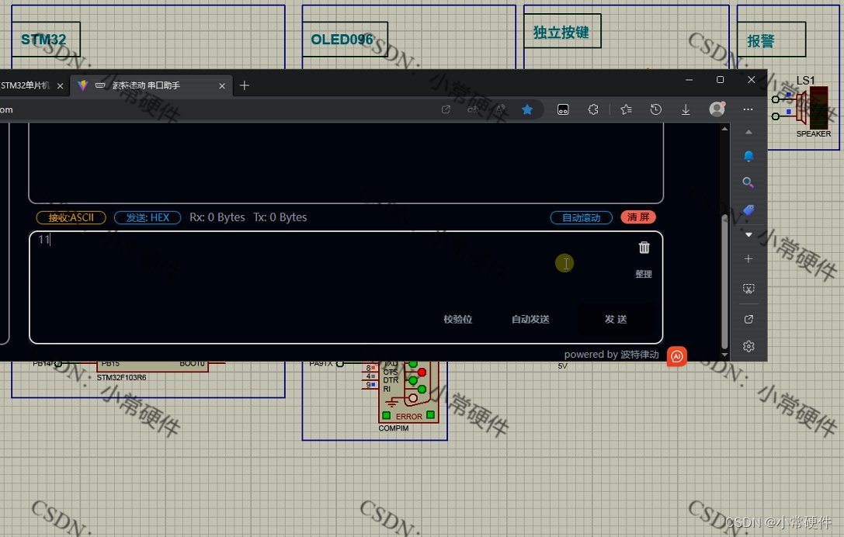The width and height of the screenshot is (844, 537).
Task: Expand sidebar list with down triangle
Action: (x=748, y=234)
